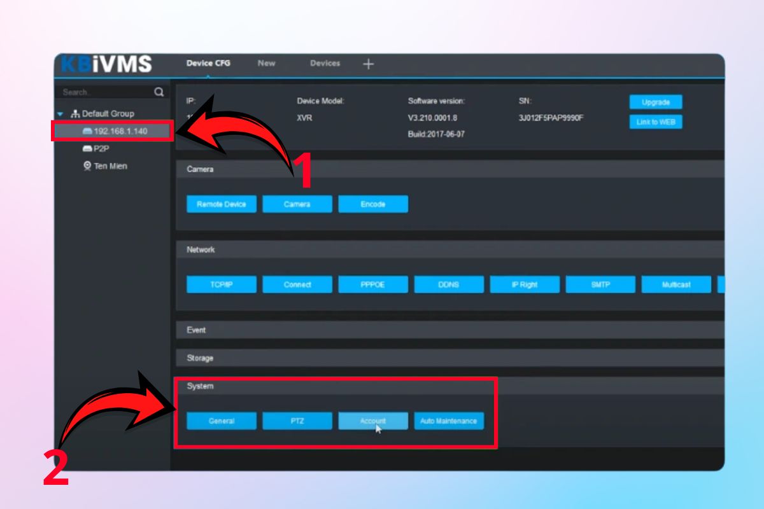This screenshot has height=509, width=764.
Task: Open SMTP settings
Action: coord(600,284)
